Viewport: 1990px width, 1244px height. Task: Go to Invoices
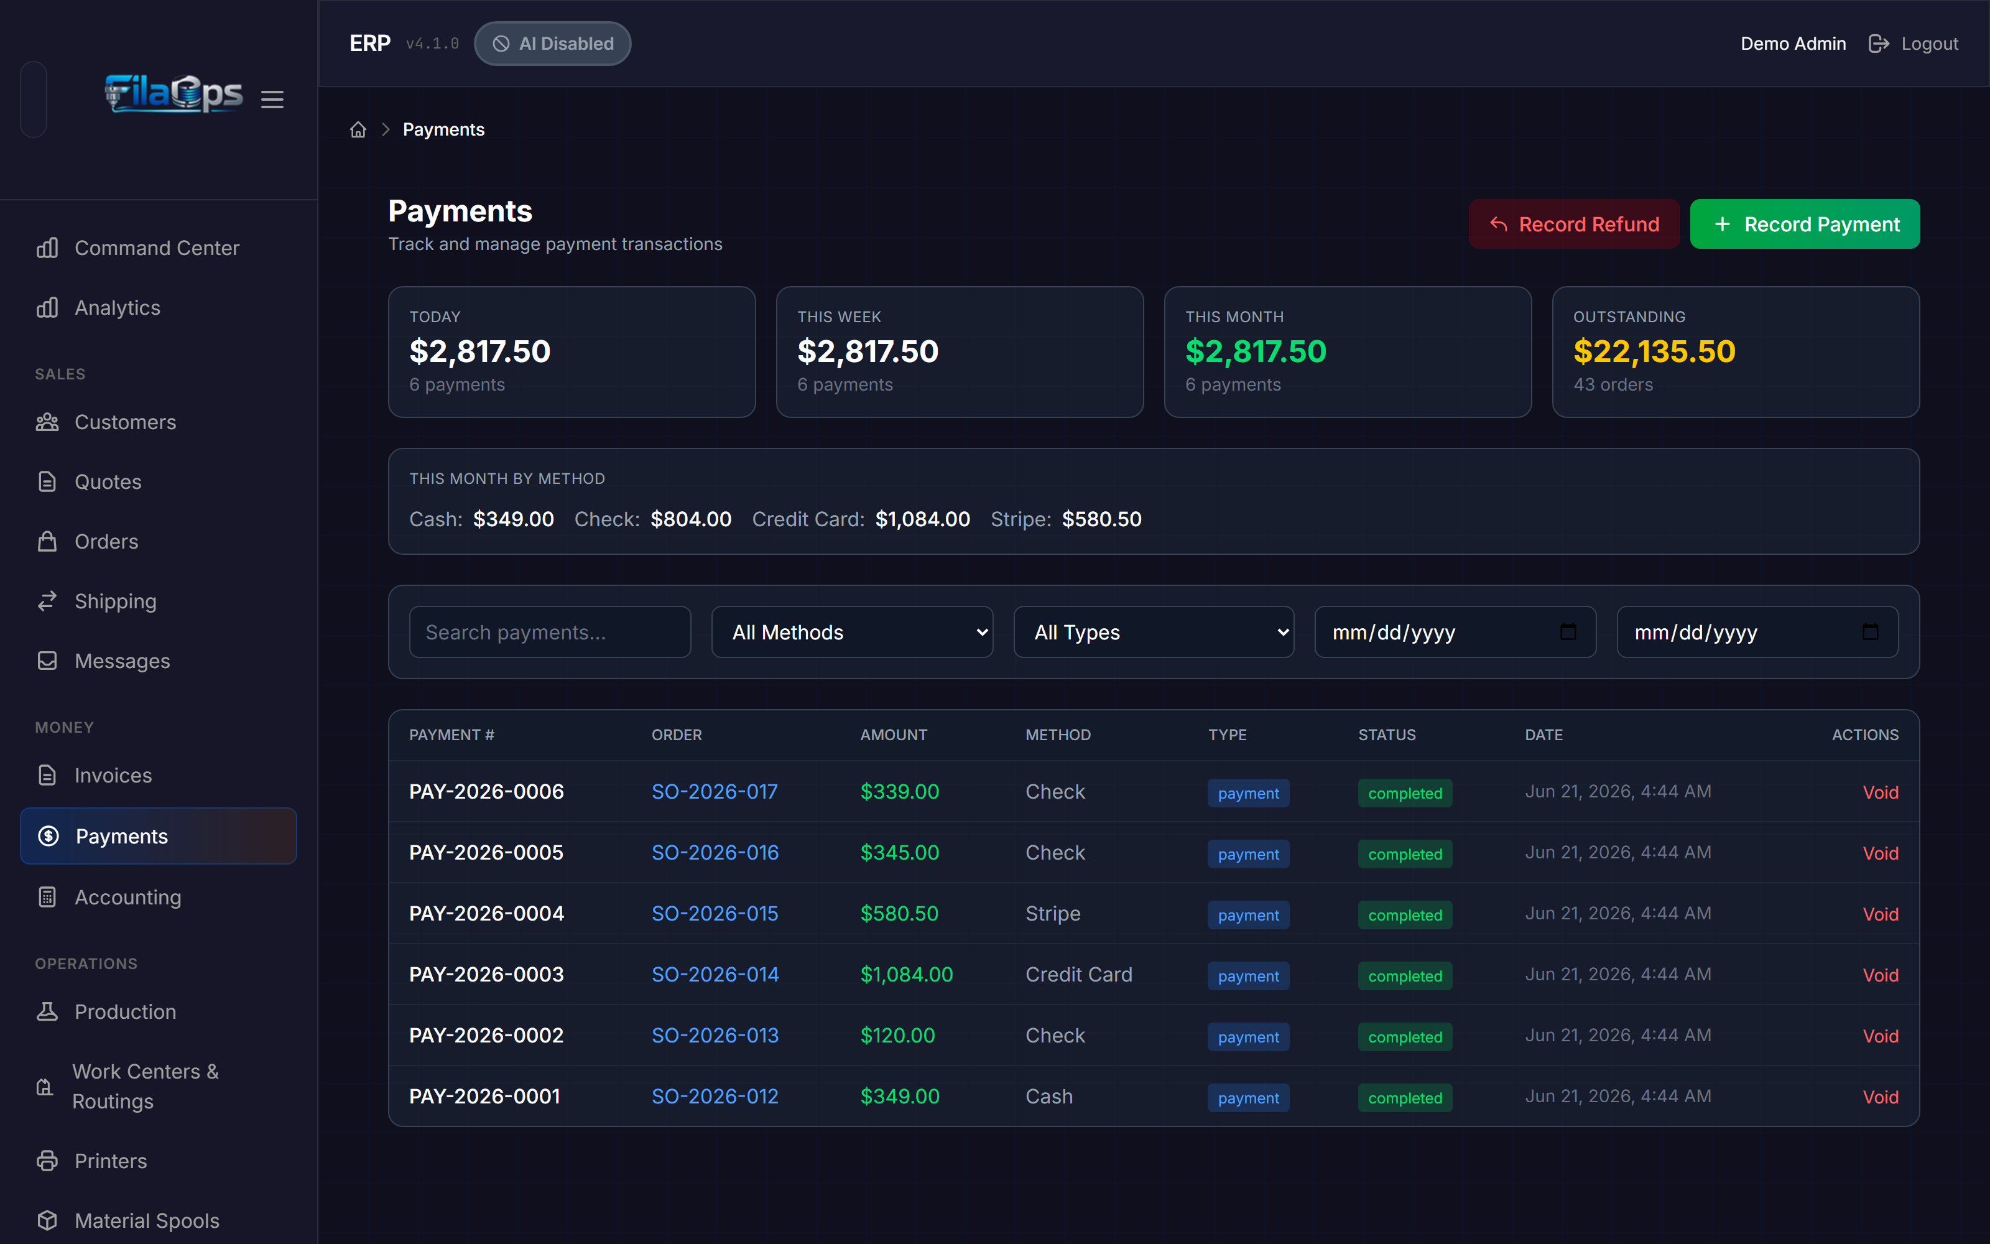pos(158,775)
